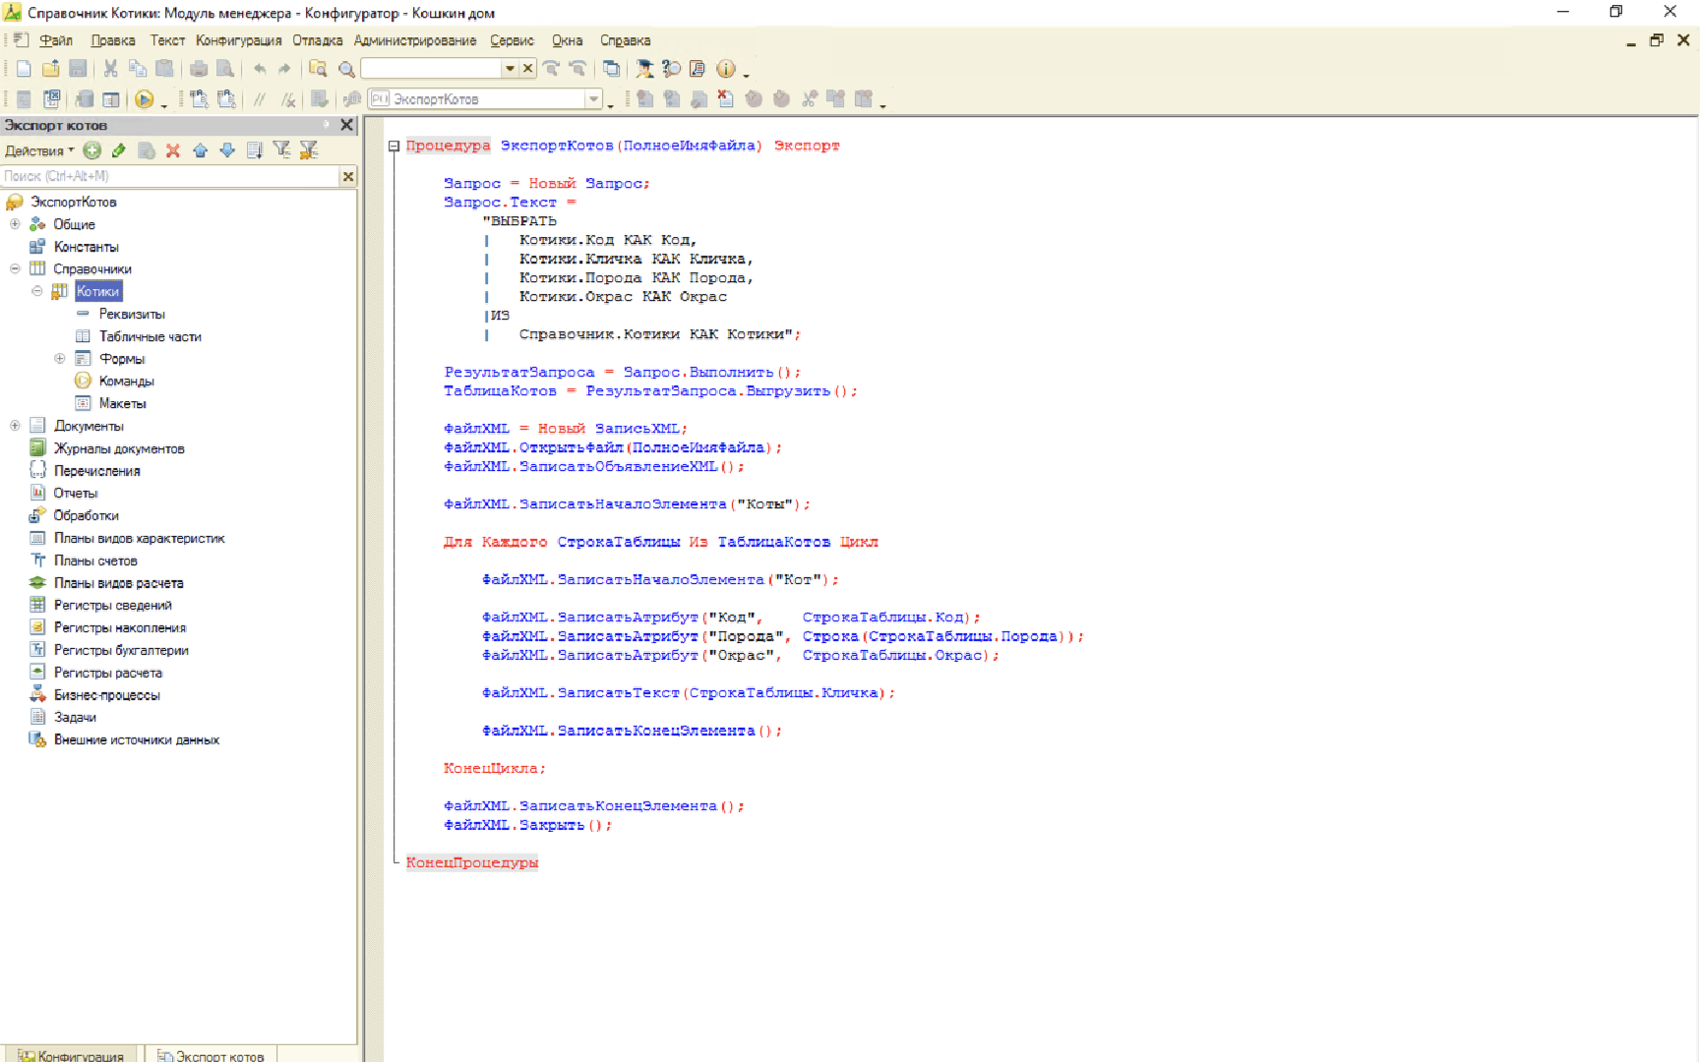The image size is (1700, 1062).
Task: Expand the Формы node
Action: tap(60, 359)
